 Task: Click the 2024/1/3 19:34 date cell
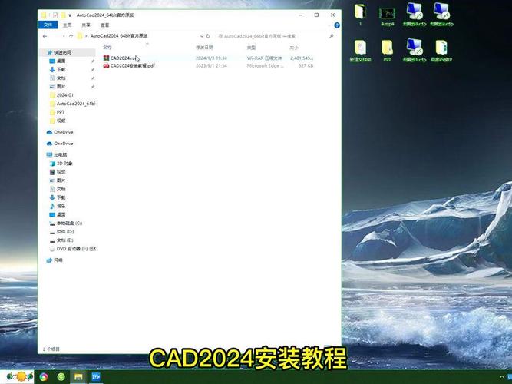(211, 58)
